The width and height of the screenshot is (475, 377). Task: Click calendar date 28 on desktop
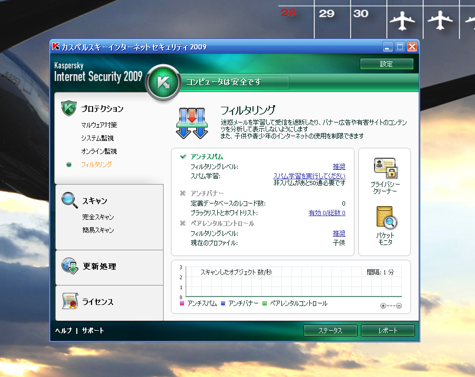288,13
